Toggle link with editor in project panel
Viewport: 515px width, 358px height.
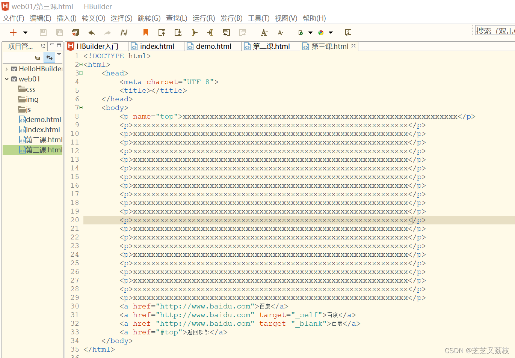tap(50, 57)
